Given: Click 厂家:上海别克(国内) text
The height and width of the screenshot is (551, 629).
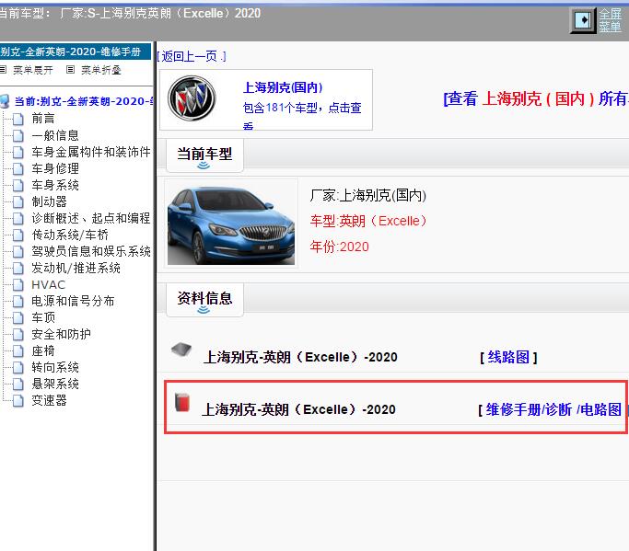Looking at the screenshot, I should [367, 196].
